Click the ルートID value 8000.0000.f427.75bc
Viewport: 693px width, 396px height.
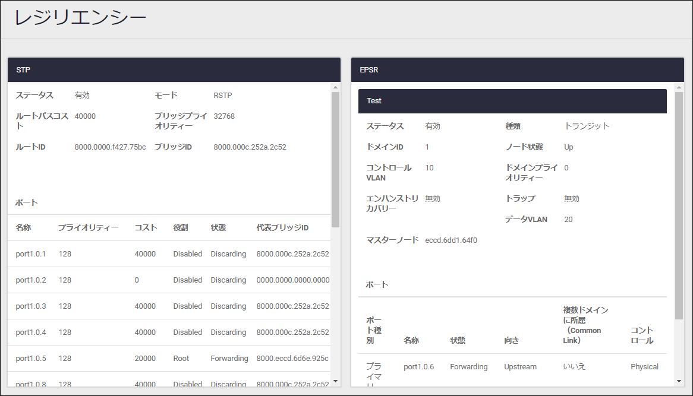click(110, 147)
